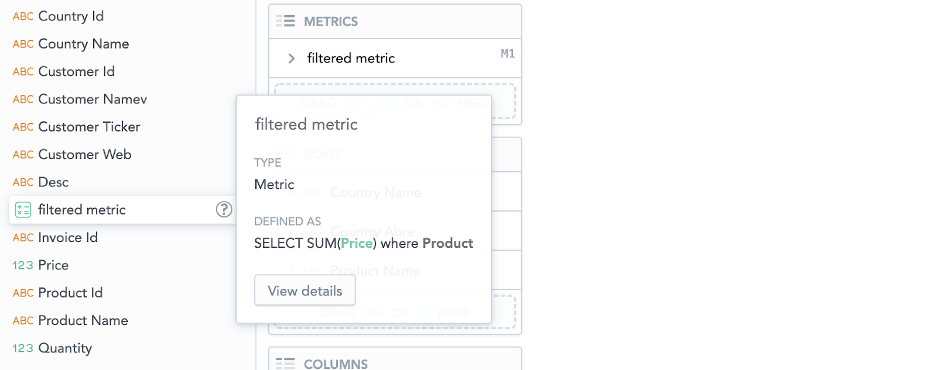
Task: Click the filtered metric calculator icon
Action: click(23, 210)
